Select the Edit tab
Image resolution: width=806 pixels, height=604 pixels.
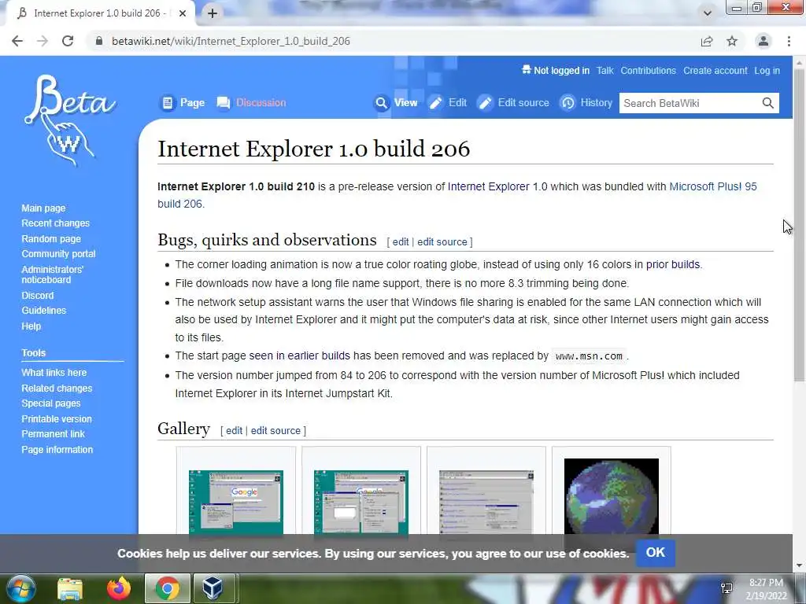(x=448, y=103)
